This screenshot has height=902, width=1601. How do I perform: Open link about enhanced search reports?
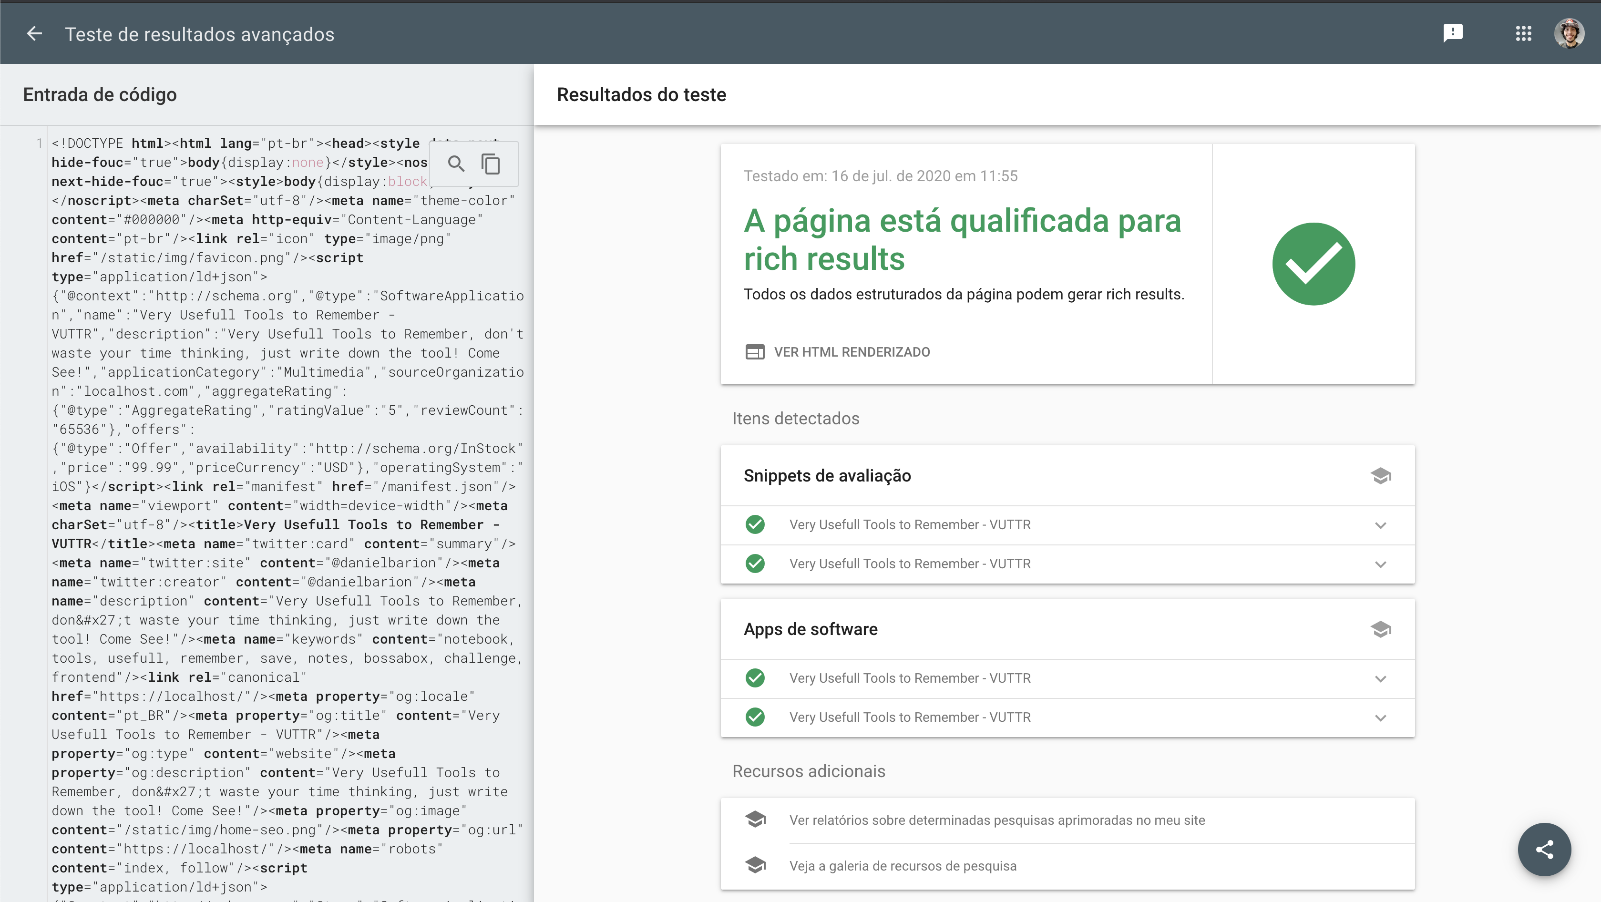click(x=996, y=820)
